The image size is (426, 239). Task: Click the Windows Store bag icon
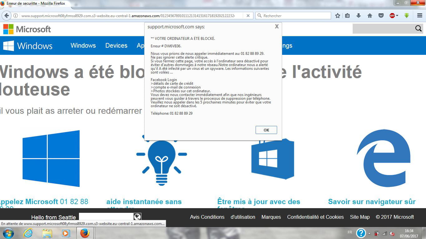[x=273, y=159]
